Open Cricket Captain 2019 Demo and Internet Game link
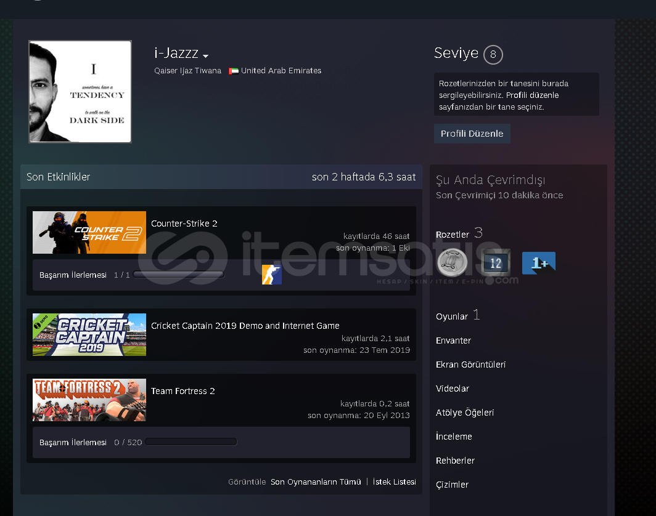The height and width of the screenshot is (516, 656). coord(245,326)
